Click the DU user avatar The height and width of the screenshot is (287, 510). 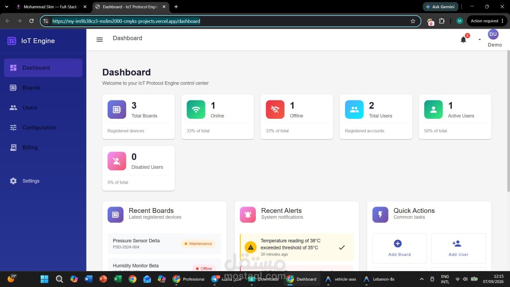(x=493, y=34)
